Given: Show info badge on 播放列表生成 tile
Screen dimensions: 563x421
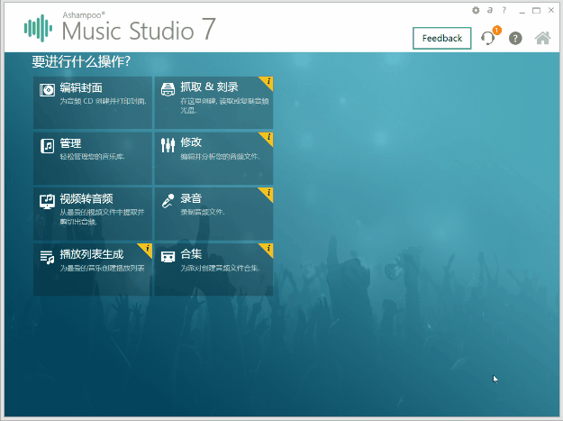Looking at the screenshot, I should point(147,250).
